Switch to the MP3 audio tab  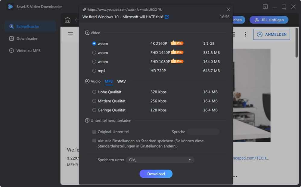[109, 81]
